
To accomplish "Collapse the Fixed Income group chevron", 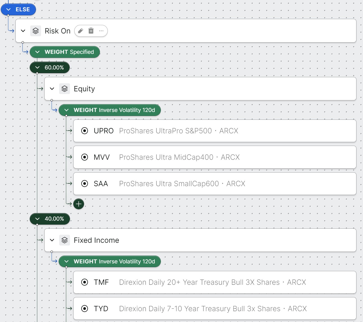I will coord(52,240).
